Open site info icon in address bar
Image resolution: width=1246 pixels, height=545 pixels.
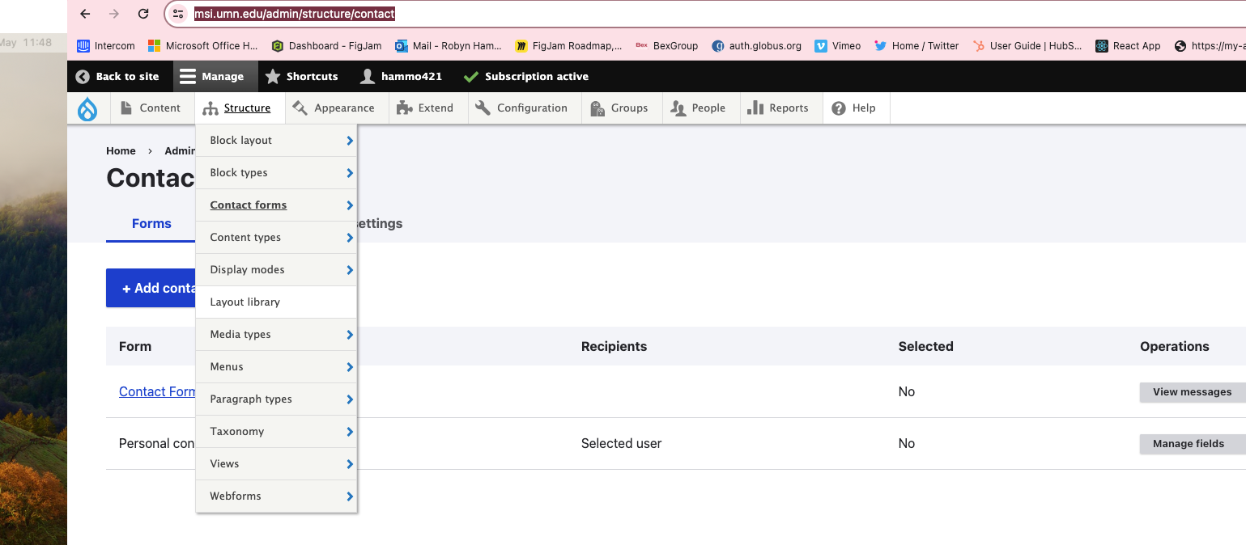179,14
